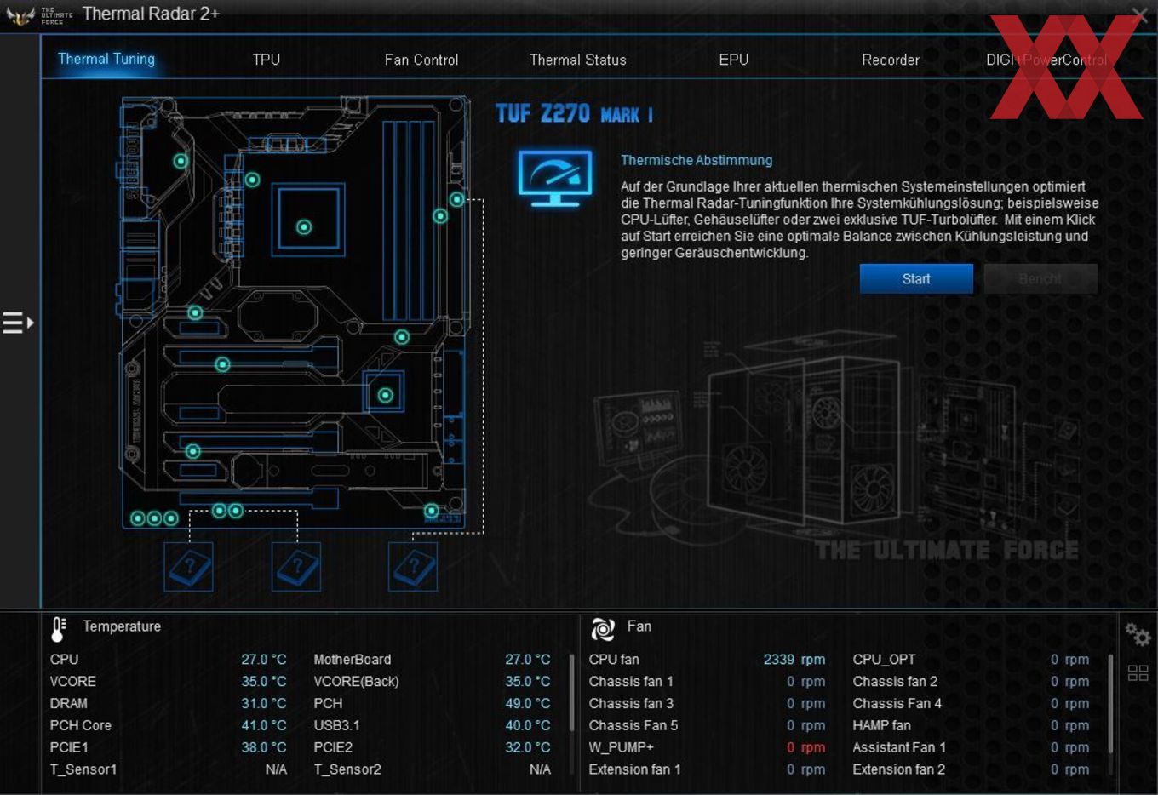
Task: Click the Fan panel spinner icon
Action: click(x=603, y=629)
